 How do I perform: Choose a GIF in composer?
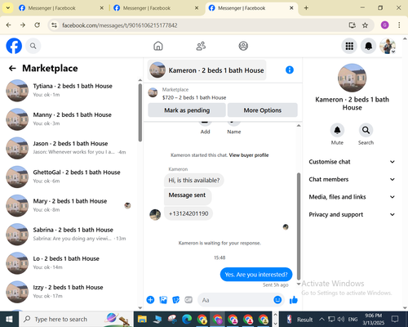click(x=188, y=300)
